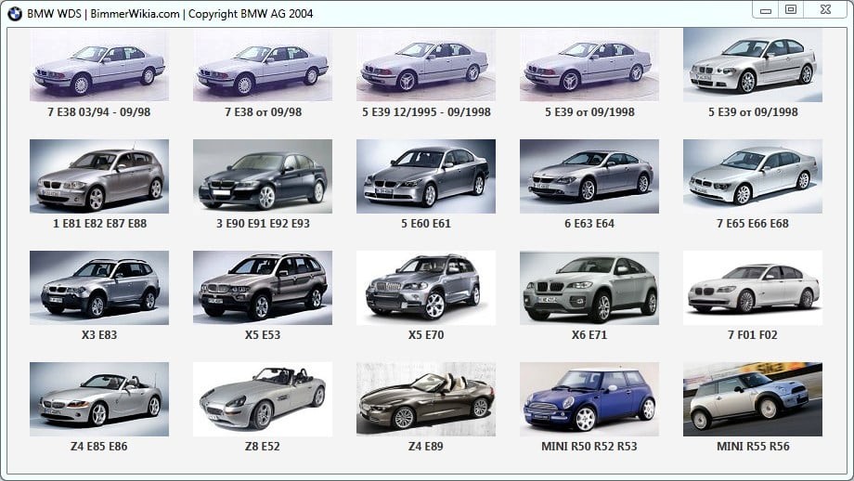This screenshot has height=481, width=854.
Task: Open the MINI R55 R56 Clubman image
Action: tap(753, 399)
